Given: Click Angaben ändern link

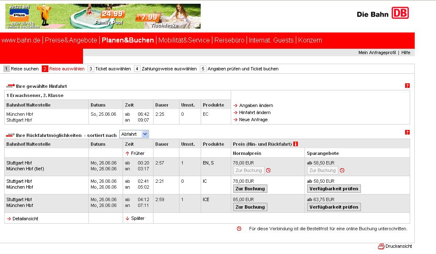Looking at the screenshot, I should (256, 105).
